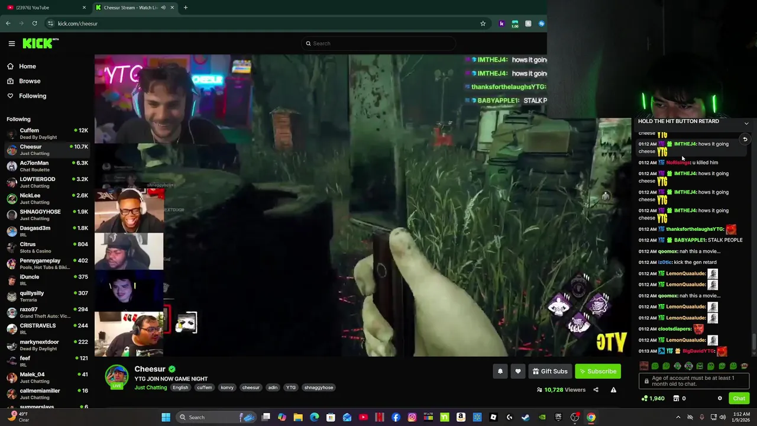The image size is (757, 426).
Task: Click the Kick search field
Action: pyautogui.click(x=378, y=43)
